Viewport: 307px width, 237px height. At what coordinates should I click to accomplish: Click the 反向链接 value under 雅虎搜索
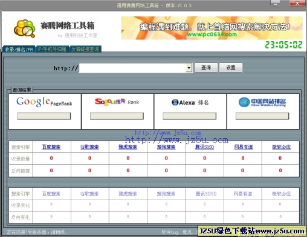coord(128,170)
